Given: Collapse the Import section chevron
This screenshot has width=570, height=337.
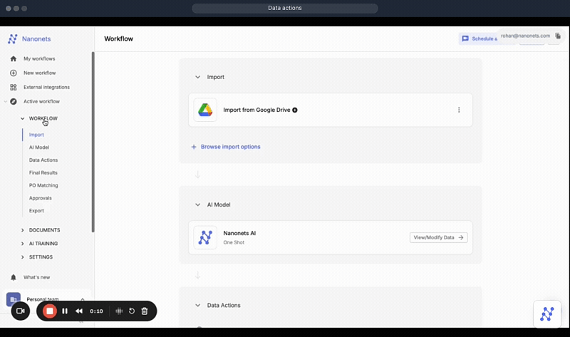Looking at the screenshot, I should coord(197,77).
